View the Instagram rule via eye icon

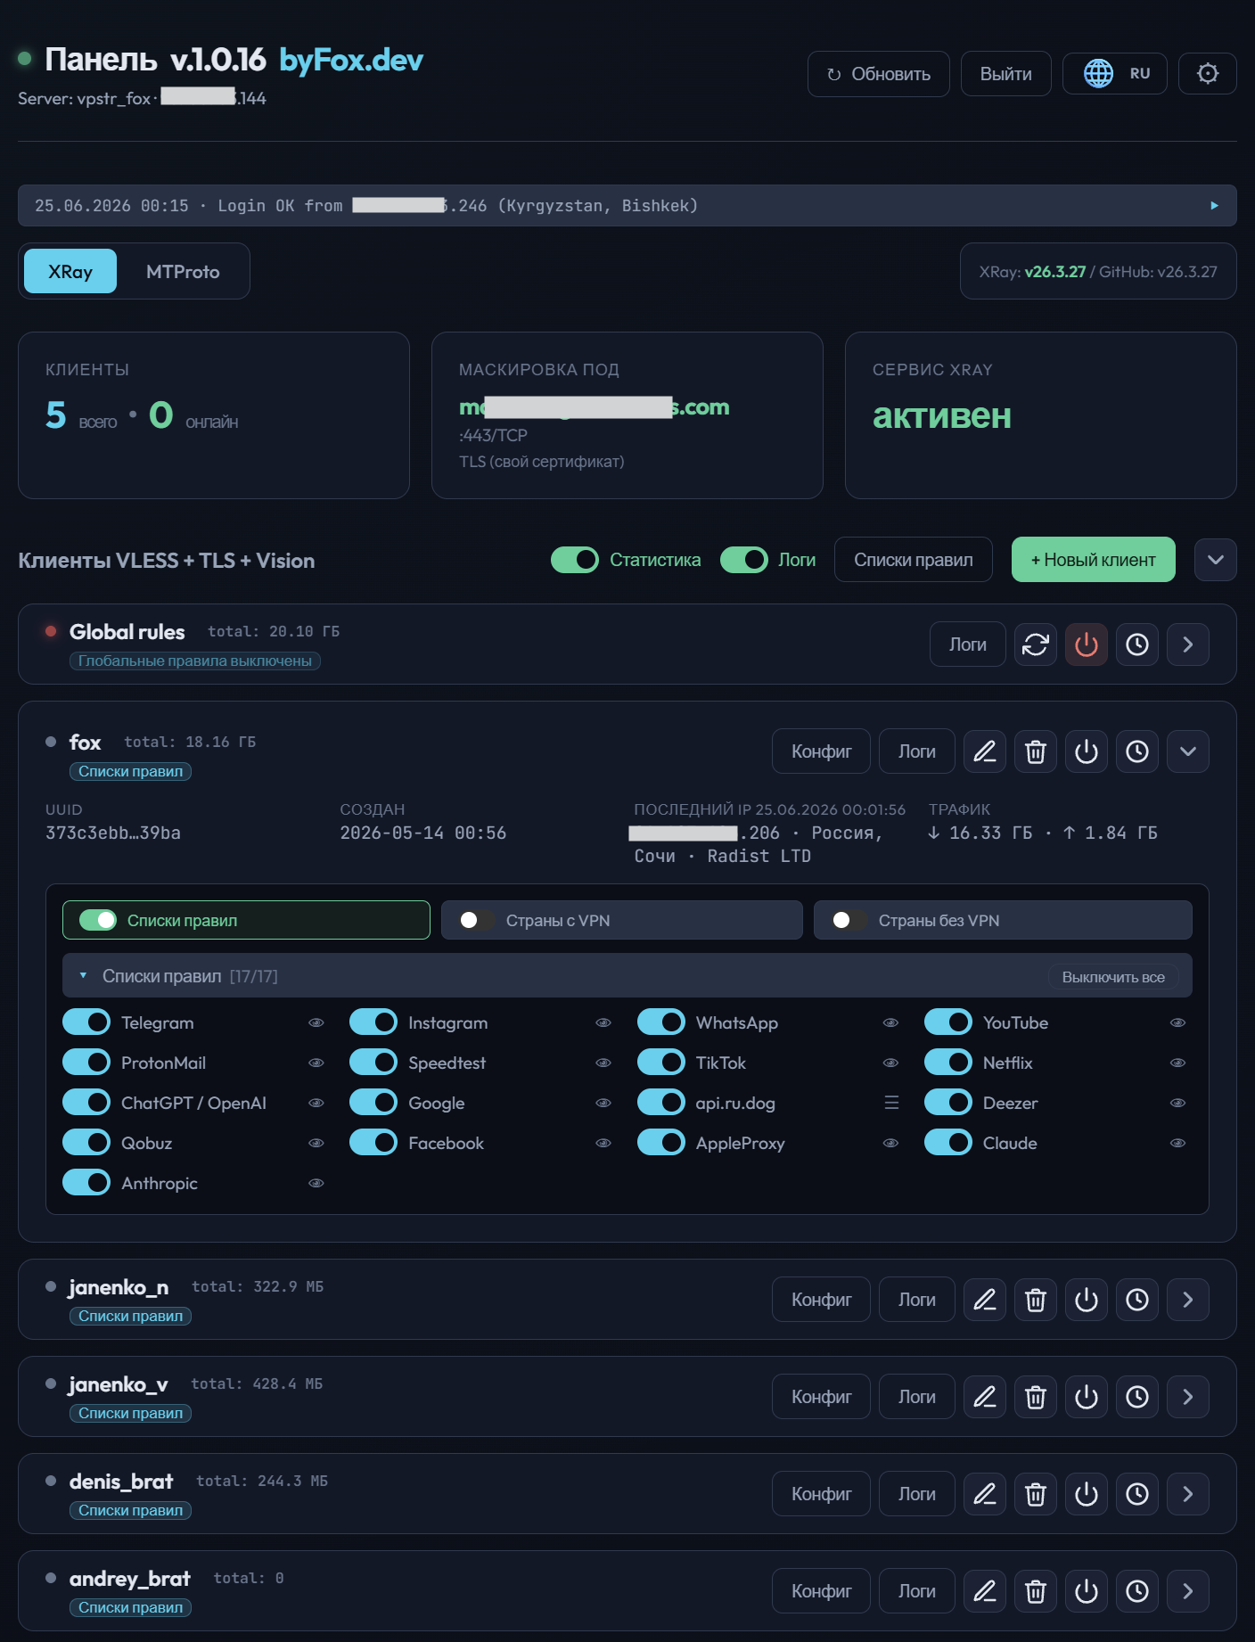coord(603,1022)
